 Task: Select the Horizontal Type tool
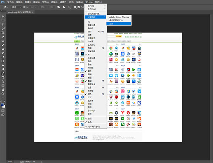(x=3, y=77)
